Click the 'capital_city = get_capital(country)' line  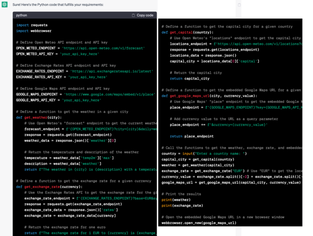click(198, 160)
